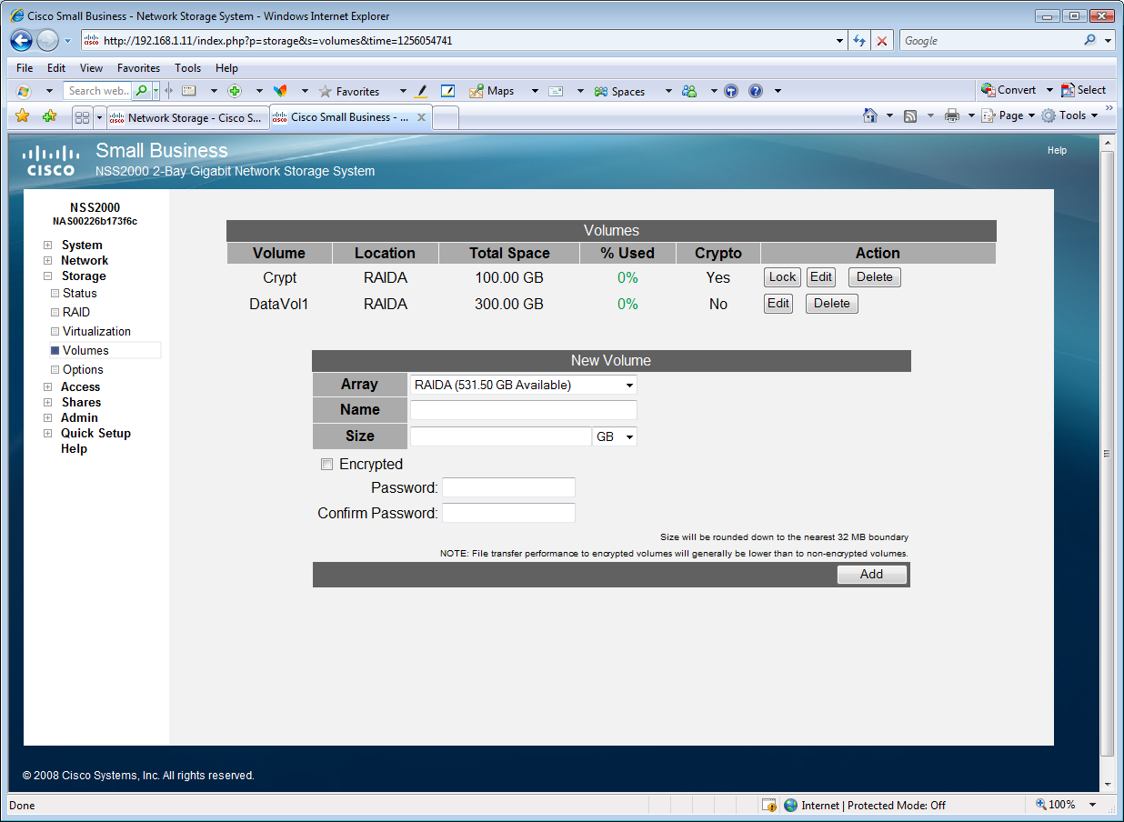The image size is (1124, 822).
Task: Click the Cisco logo in header
Action: pyautogui.click(x=51, y=161)
